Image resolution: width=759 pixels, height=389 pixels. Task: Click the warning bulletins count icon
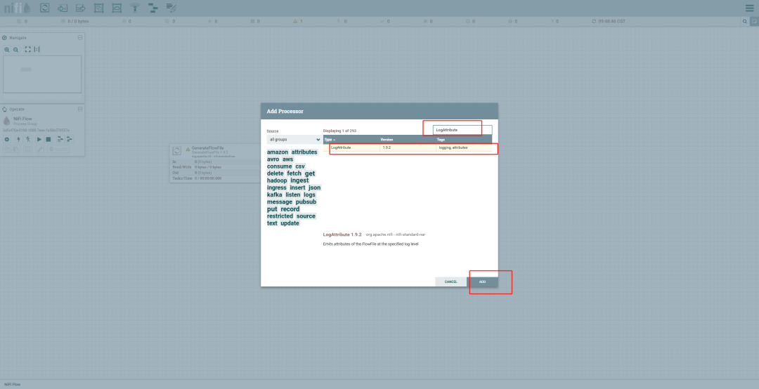pos(295,21)
